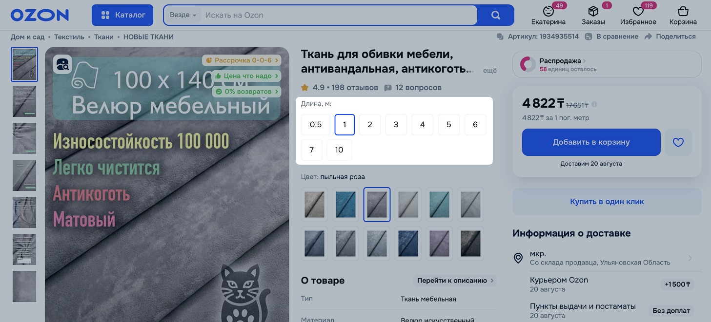
Task: Open the Цена что надо badge
Action: 246,76
